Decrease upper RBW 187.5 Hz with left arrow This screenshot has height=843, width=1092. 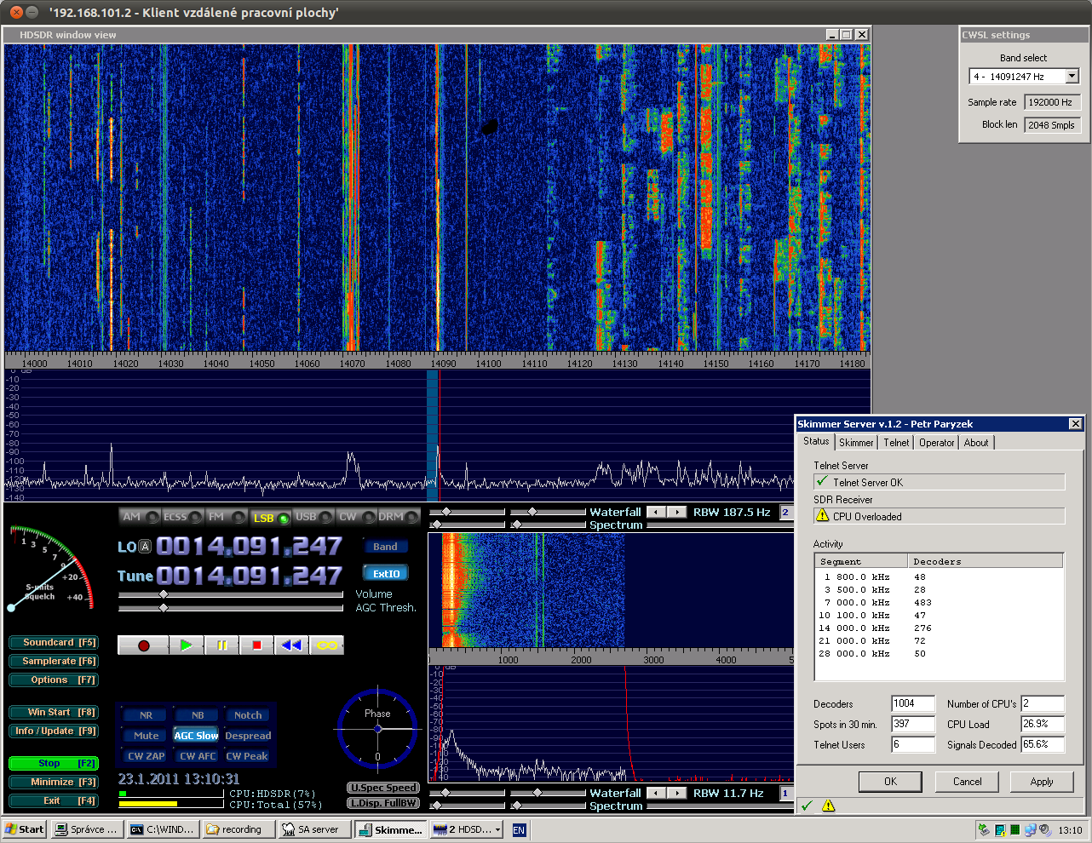pyautogui.click(x=656, y=512)
